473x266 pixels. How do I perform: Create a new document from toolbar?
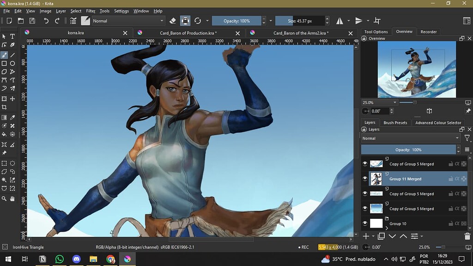tap(9, 21)
